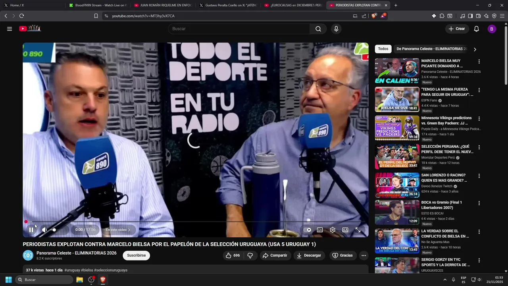Open the Windows Start button
The width and height of the screenshot is (508, 286).
click(x=8, y=280)
